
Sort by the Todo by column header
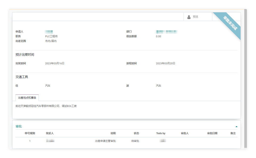tap(161, 133)
